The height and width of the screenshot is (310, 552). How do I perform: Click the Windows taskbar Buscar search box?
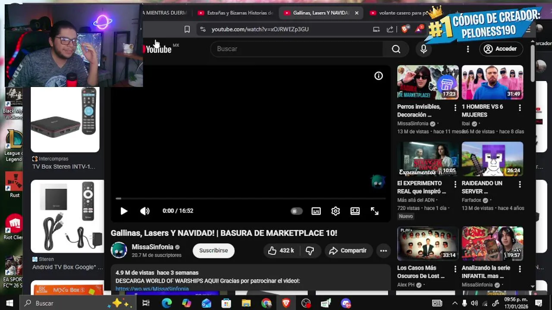click(x=78, y=303)
